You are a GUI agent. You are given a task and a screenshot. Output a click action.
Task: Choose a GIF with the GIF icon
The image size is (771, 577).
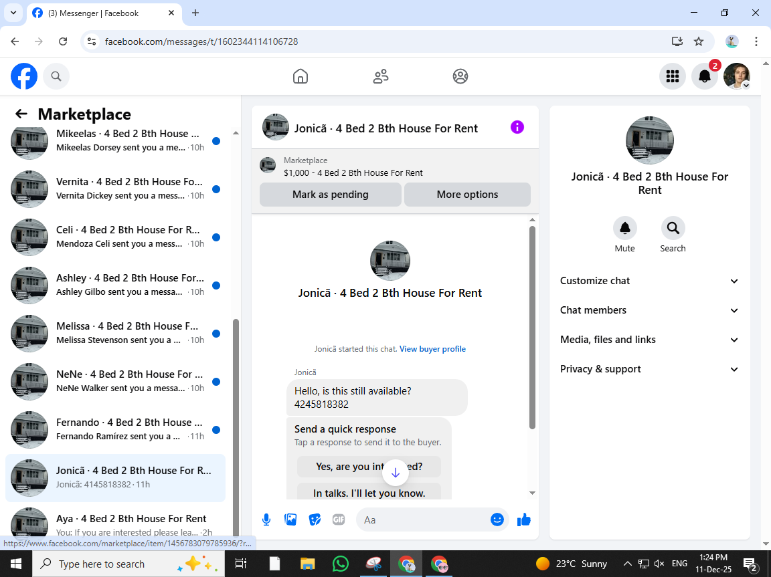338,520
